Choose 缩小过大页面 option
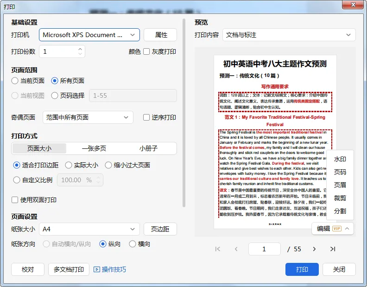This screenshot has height=287, width=367. (108, 165)
